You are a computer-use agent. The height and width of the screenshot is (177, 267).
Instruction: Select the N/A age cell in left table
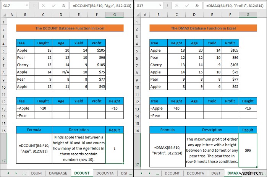(x=61, y=72)
